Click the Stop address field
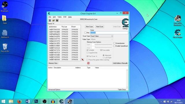185x104 pixels. point(102,47)
